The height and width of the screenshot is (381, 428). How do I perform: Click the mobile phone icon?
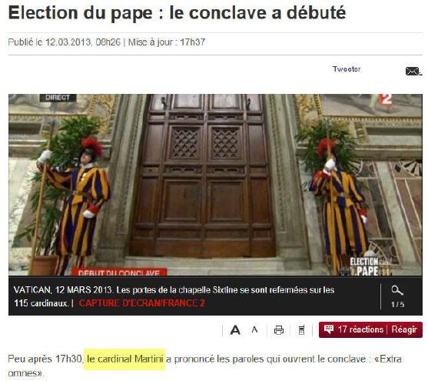coord(301,330)
